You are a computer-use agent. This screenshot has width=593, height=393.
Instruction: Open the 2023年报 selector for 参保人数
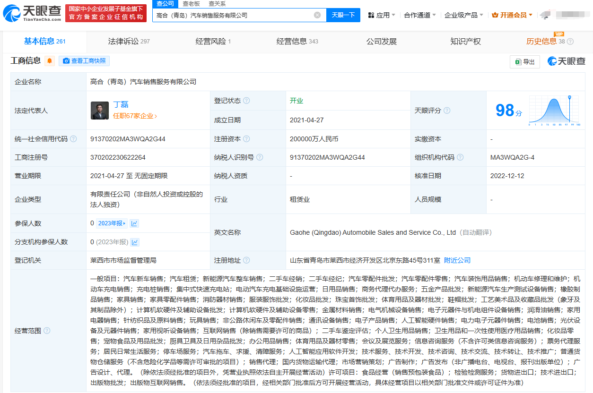[x=112, y=223]
